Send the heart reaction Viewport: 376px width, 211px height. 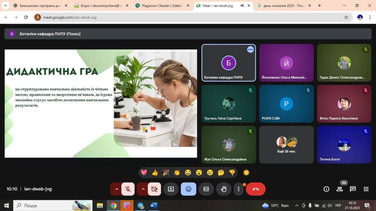[144, 172]
